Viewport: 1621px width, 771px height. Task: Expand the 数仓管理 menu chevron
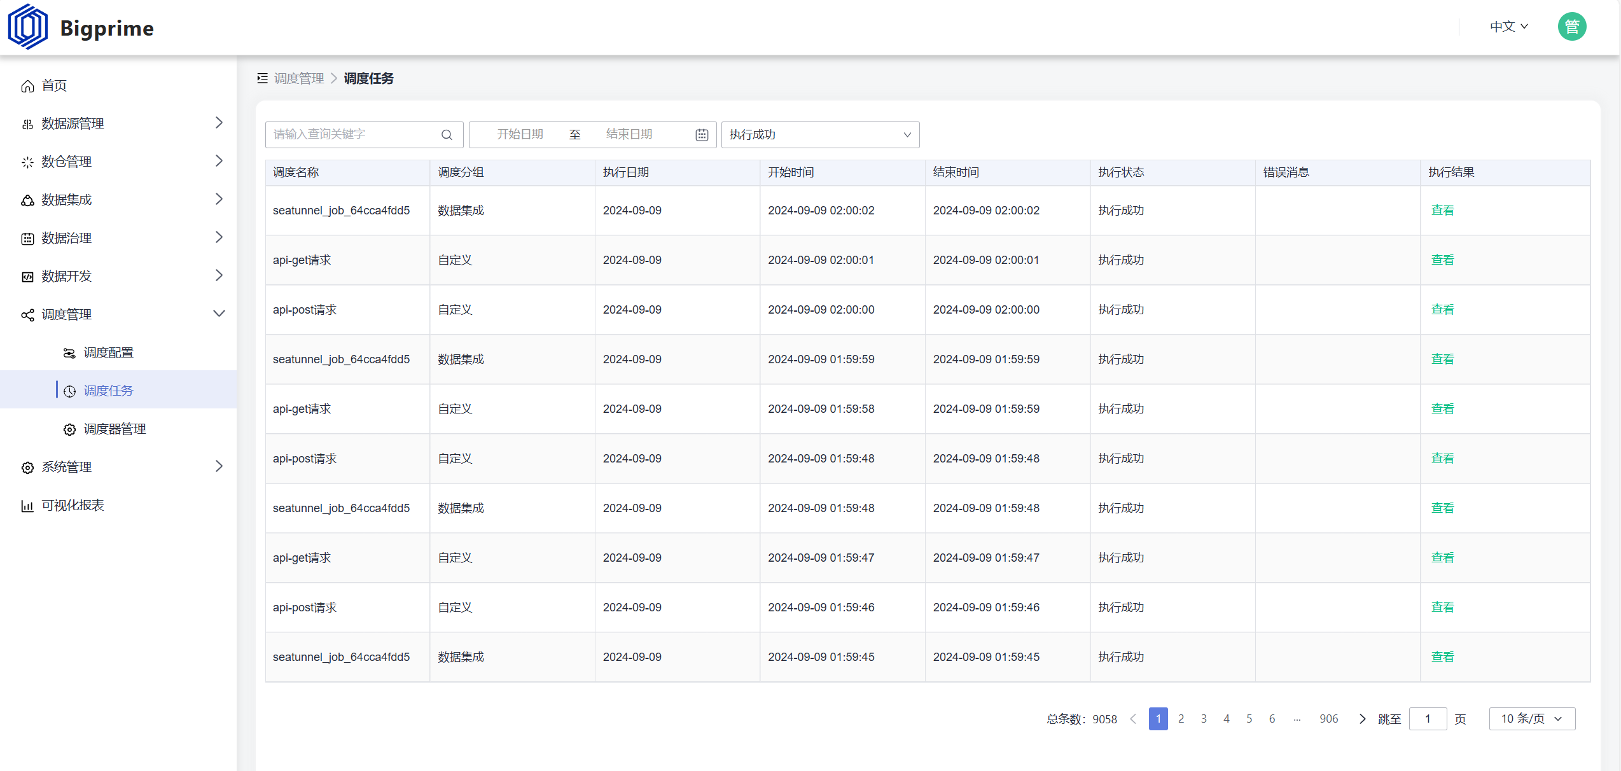coord(219,161)
